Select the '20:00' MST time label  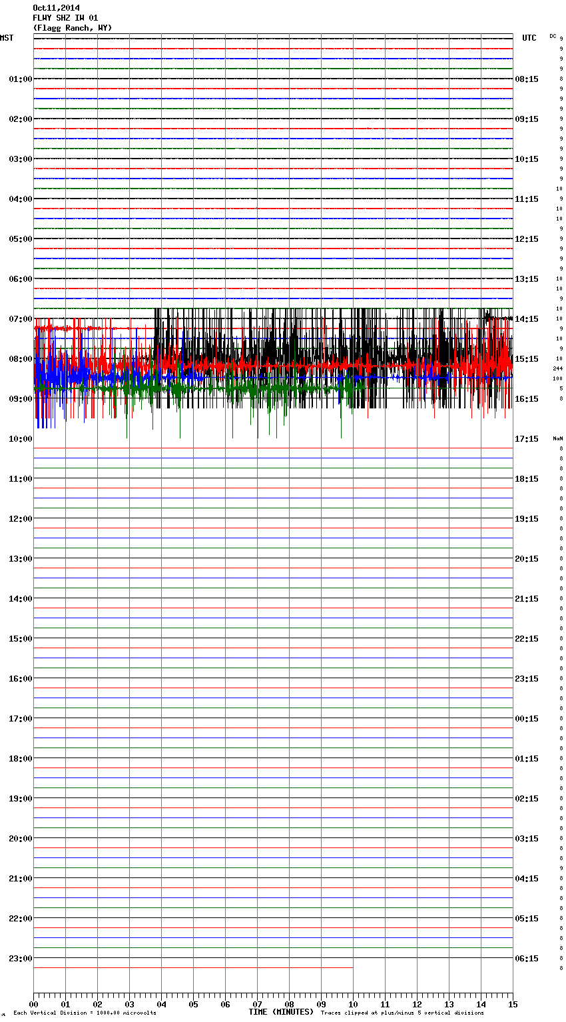point(21,839)
